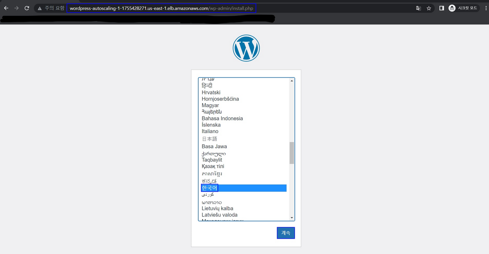Click the language list scroll down arrow
The height and width of the screenshot is (254, 489).
[292, 218]
